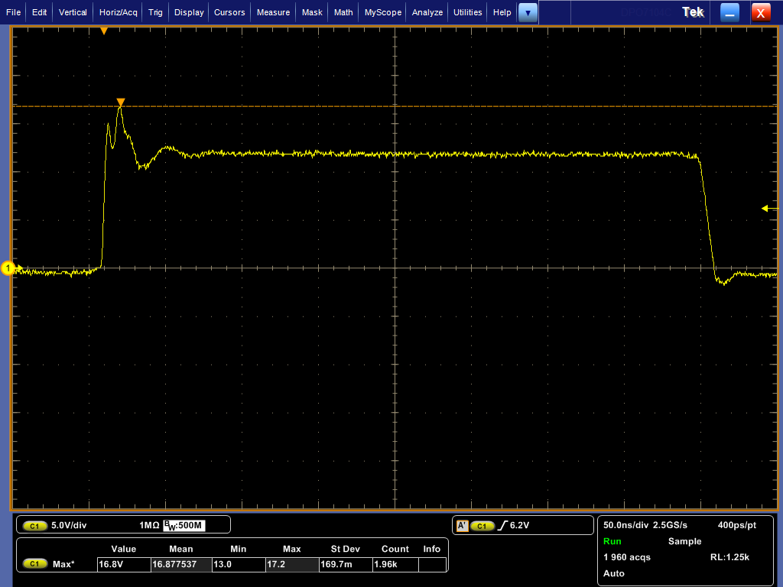Click the C1 badge beside 5.0V/div
The height and width of the screenshot is (587, 783).
click(x=34, y=526)
